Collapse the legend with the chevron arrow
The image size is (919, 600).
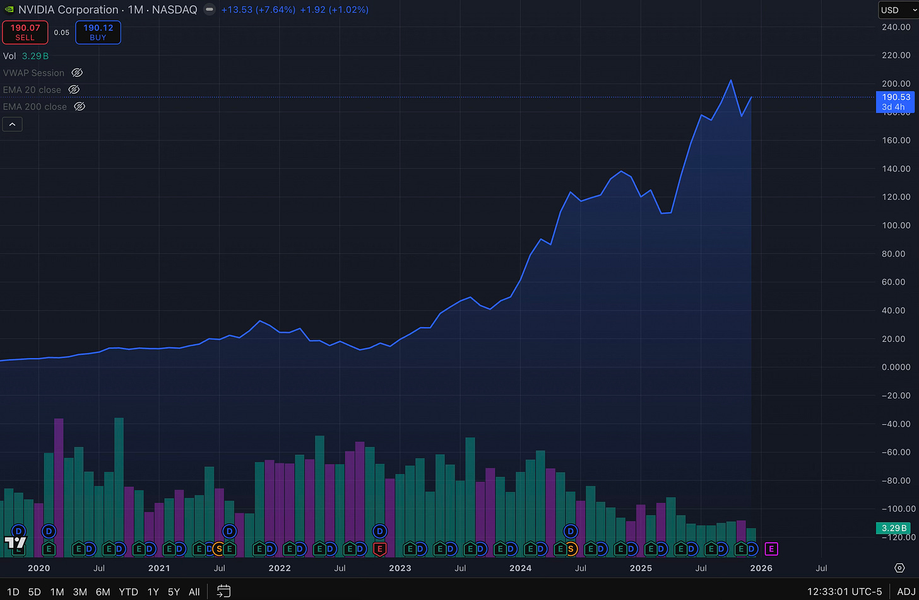tap(12, 124)
